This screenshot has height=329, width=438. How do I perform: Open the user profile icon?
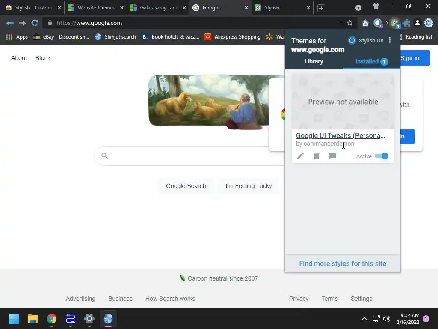[417, 23]
